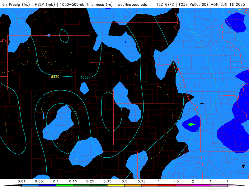Pick the light orange swatch after 0.5
249x187 pixels.
coord(133,185)
